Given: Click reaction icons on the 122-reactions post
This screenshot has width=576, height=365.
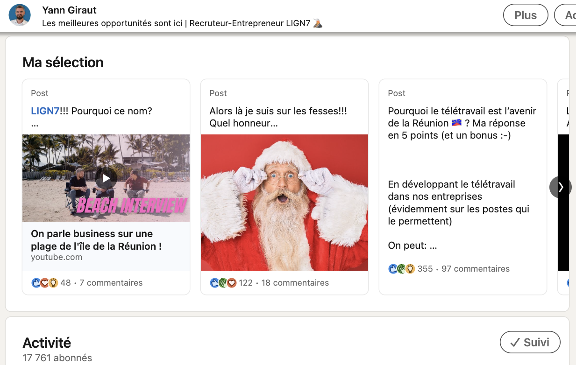Looking at the screenshot, I should [x=223, y=283].
